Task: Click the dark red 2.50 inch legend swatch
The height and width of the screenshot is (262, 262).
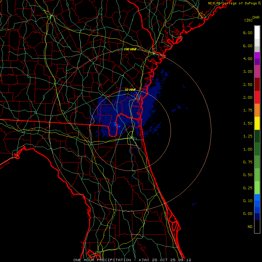Action: click(x=257, y=84)
